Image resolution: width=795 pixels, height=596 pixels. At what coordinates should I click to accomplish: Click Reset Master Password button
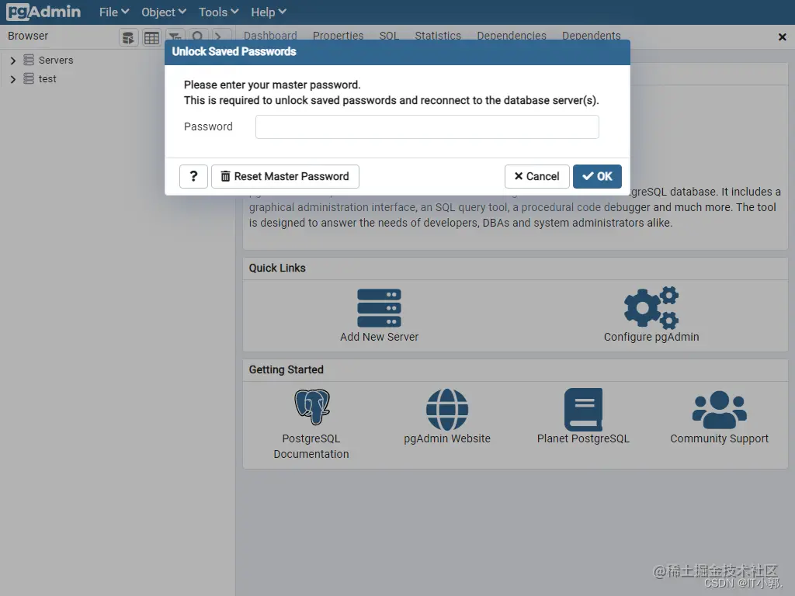point(285,176)
